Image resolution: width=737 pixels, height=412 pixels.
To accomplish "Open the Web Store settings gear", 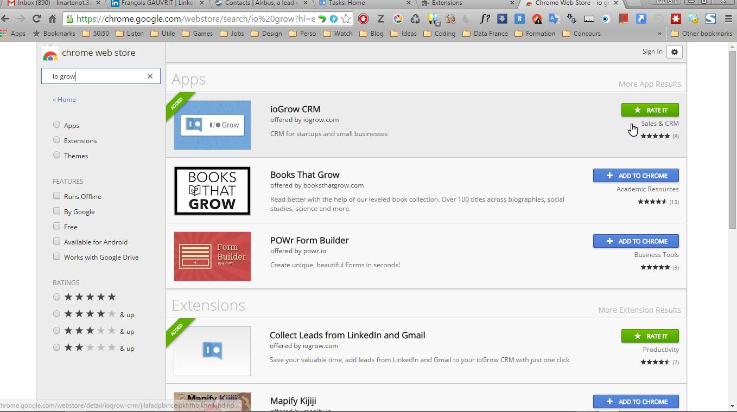I will [x=675, y=52].
